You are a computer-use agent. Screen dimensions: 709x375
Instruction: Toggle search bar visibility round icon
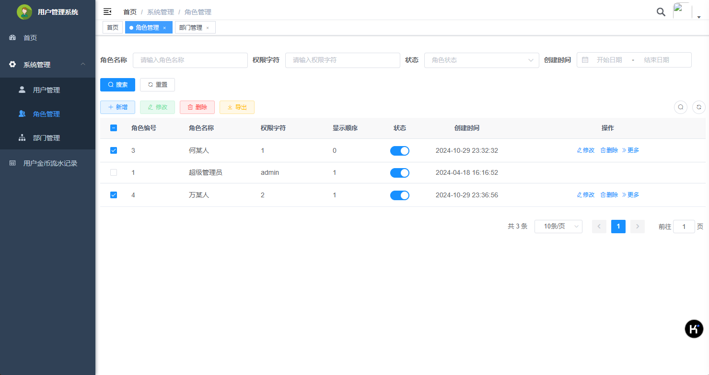point(680,107)
